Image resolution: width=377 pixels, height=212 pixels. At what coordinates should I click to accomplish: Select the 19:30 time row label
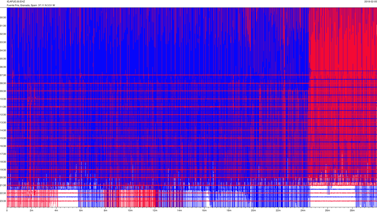(3, 170)
